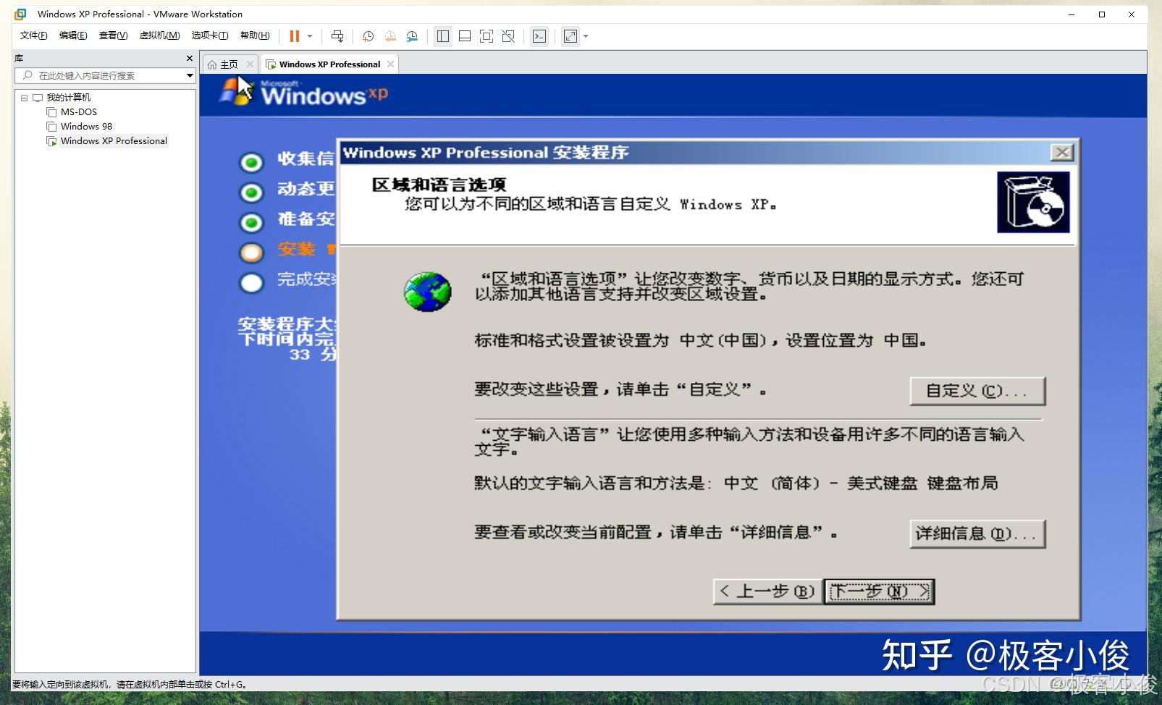Enter full screen mode
This screenshot has width=1162, height=705.
pos(570,36)
